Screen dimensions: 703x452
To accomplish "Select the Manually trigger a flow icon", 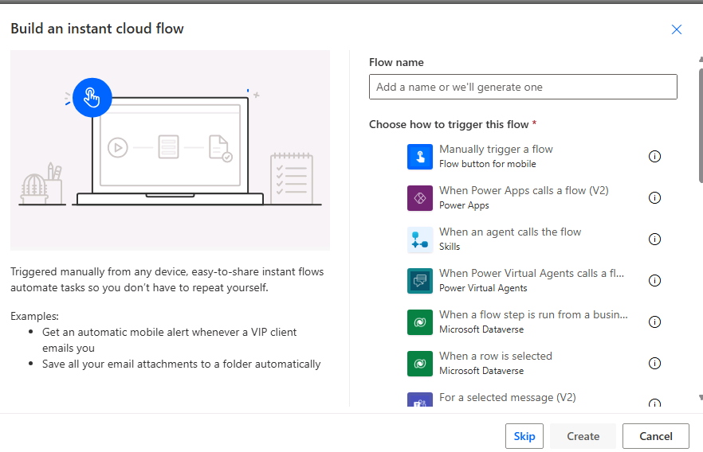I will (419, 157).
